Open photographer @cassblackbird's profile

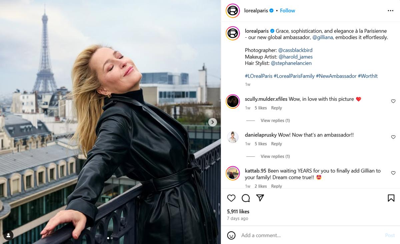tap(295, 50)
